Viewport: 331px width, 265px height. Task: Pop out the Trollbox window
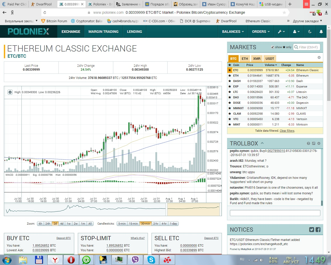pos(313,143)
